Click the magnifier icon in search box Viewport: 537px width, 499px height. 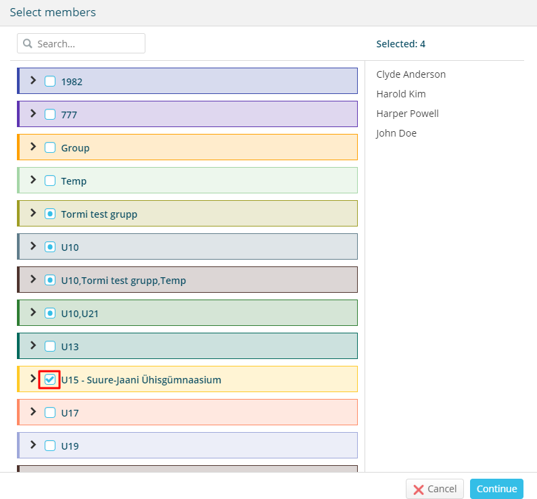click(28, 43)
